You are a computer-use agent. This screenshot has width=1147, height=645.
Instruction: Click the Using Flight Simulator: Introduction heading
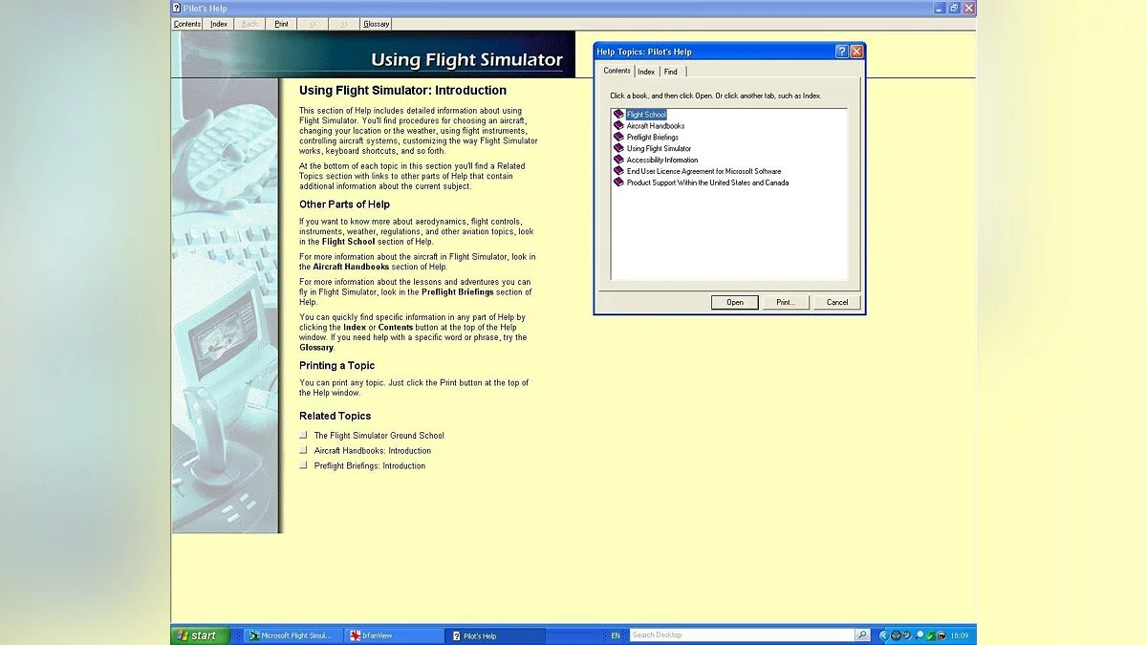click(402, 91)
